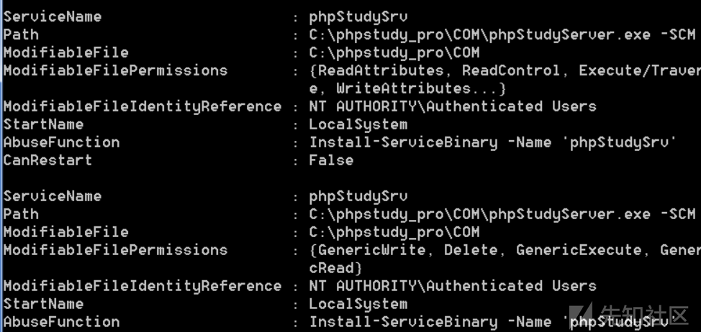This screenshot has width=701, height=332.
Task: Click the first LocalSystem value
Action: [358, 124]
